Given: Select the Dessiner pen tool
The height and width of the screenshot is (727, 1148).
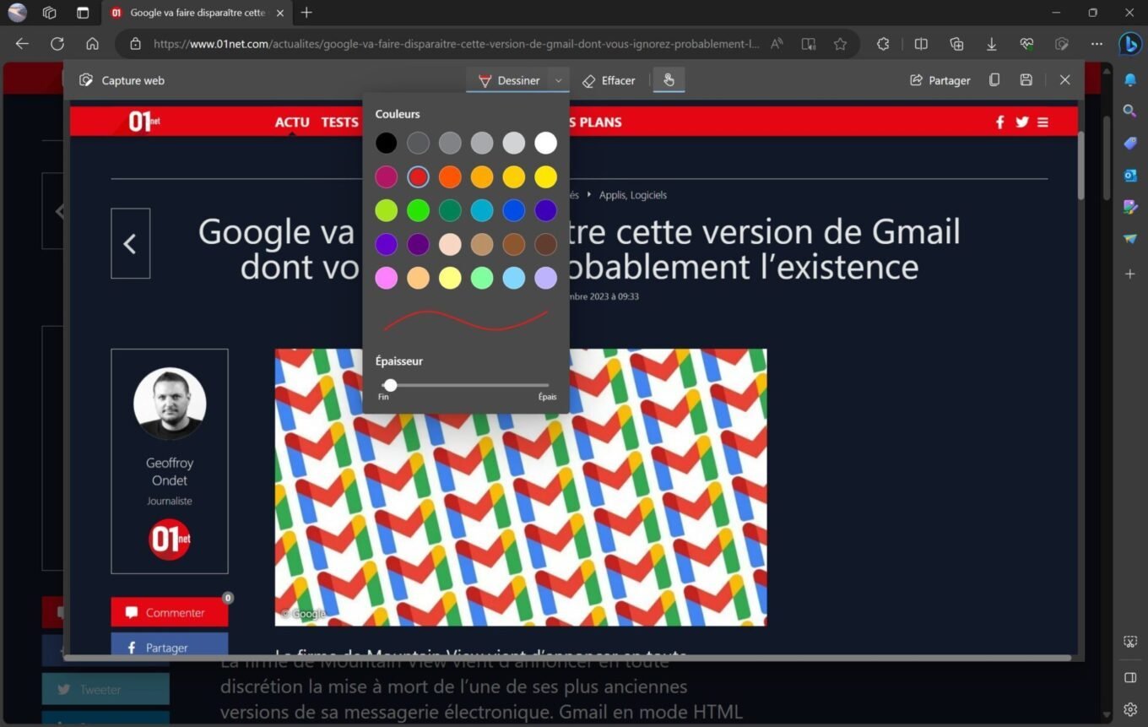Looking at the screenshot, I should (x=508, y=80).
